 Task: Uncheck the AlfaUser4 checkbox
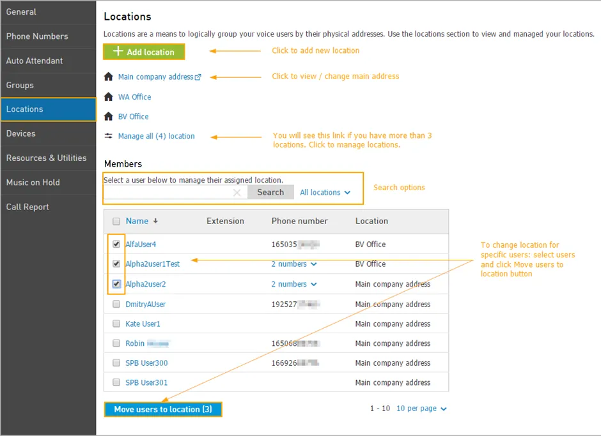pyautogui.click(x=116, y=244)
